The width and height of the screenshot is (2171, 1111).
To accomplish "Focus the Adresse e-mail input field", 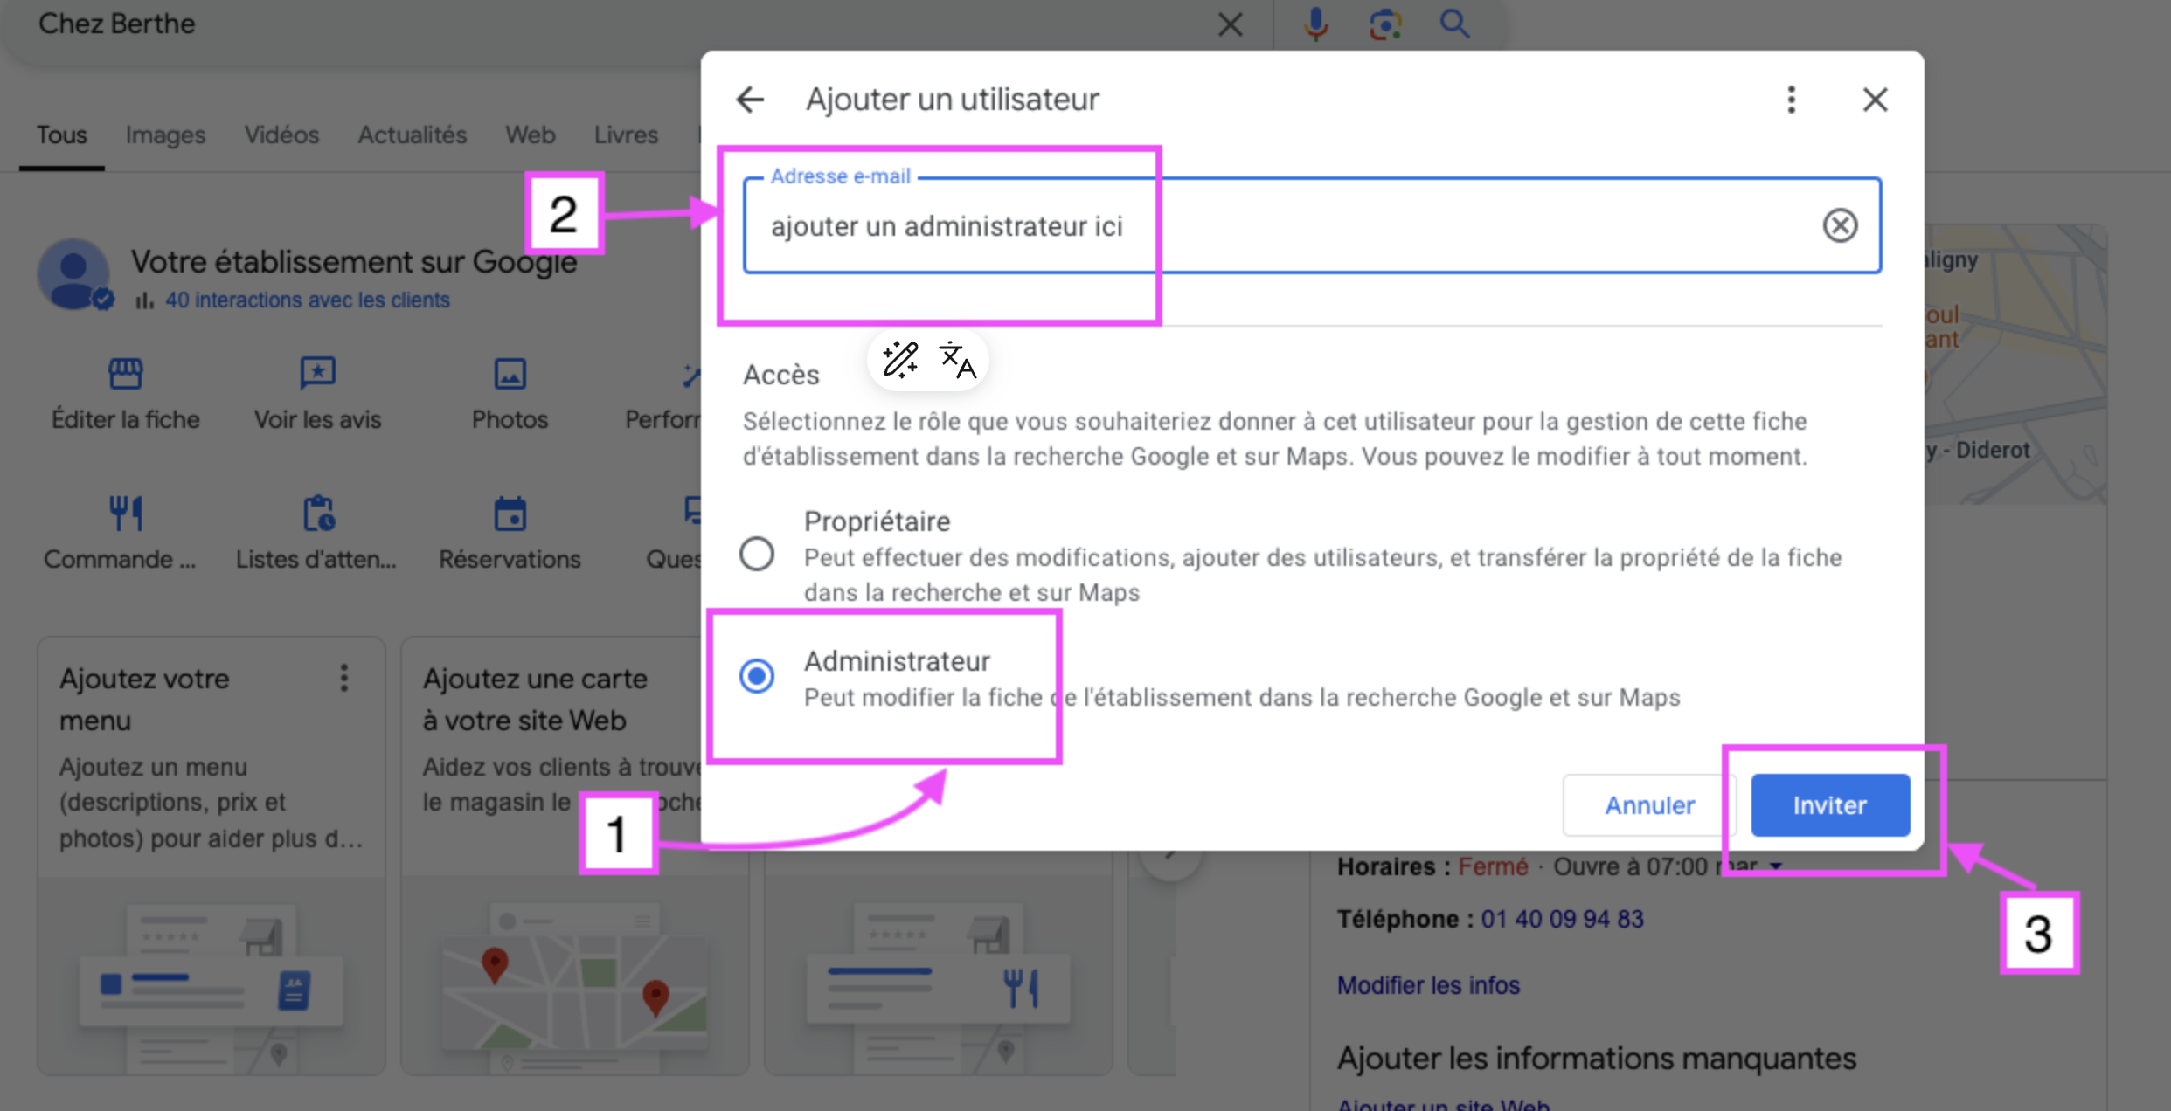I will point(1311,226).
